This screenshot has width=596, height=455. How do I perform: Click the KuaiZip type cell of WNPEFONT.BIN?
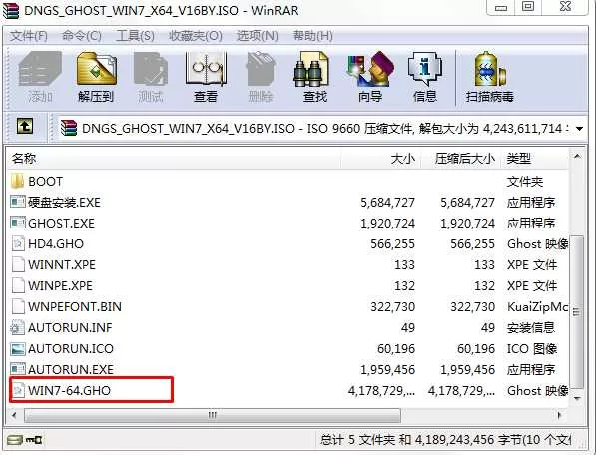tap(537, 306)
